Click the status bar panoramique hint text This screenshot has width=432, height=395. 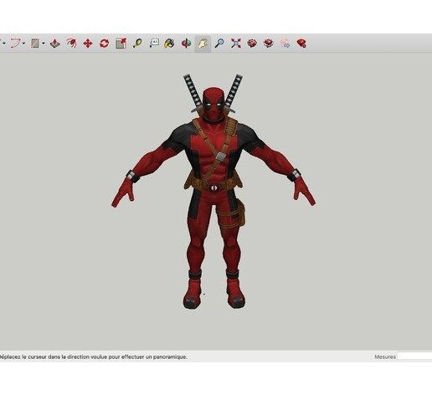click(x=93, y=357)
